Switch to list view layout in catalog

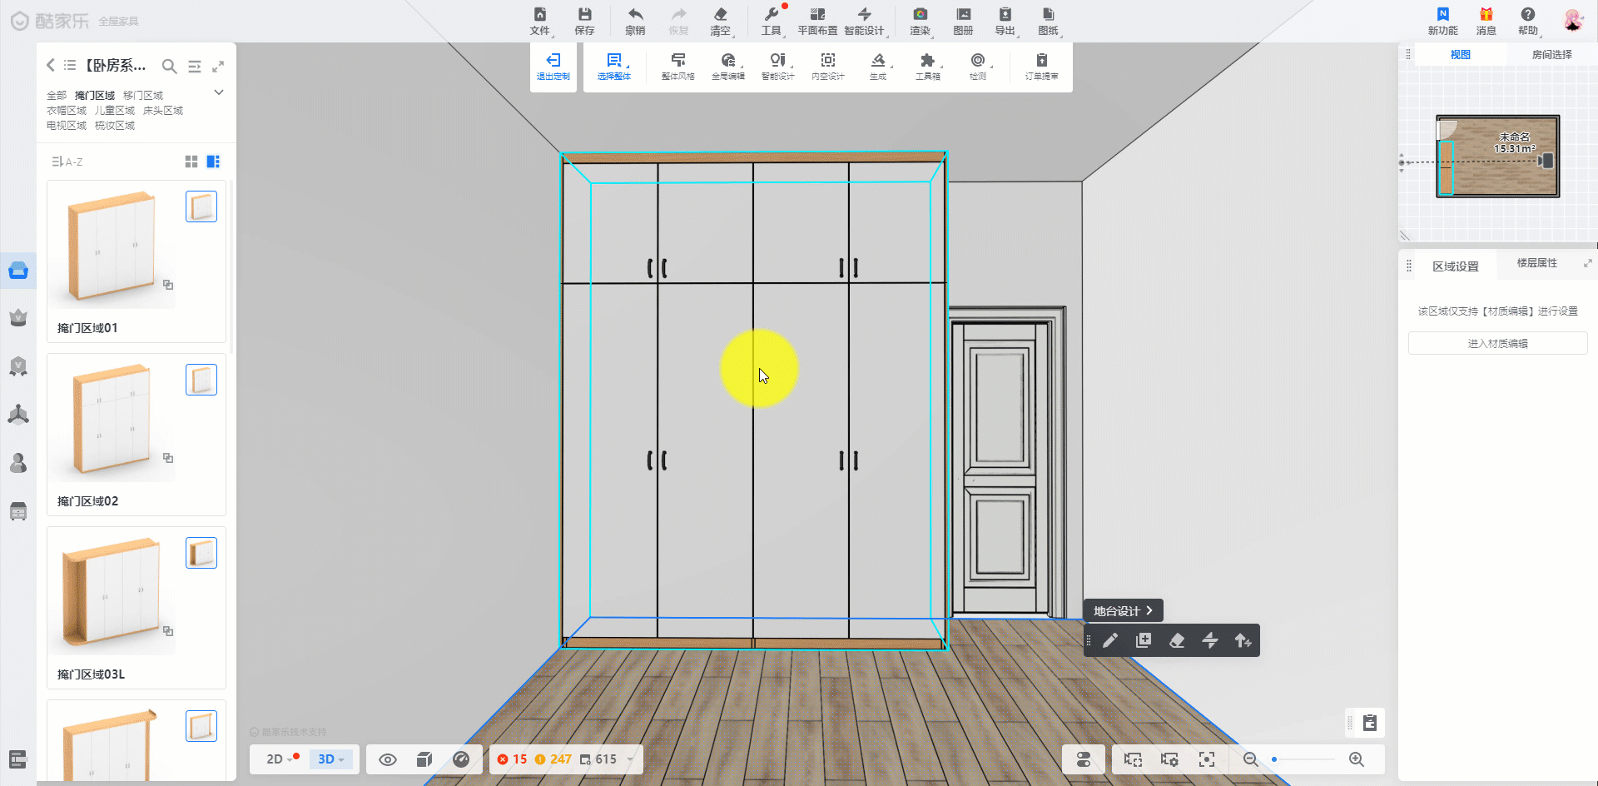213,162
